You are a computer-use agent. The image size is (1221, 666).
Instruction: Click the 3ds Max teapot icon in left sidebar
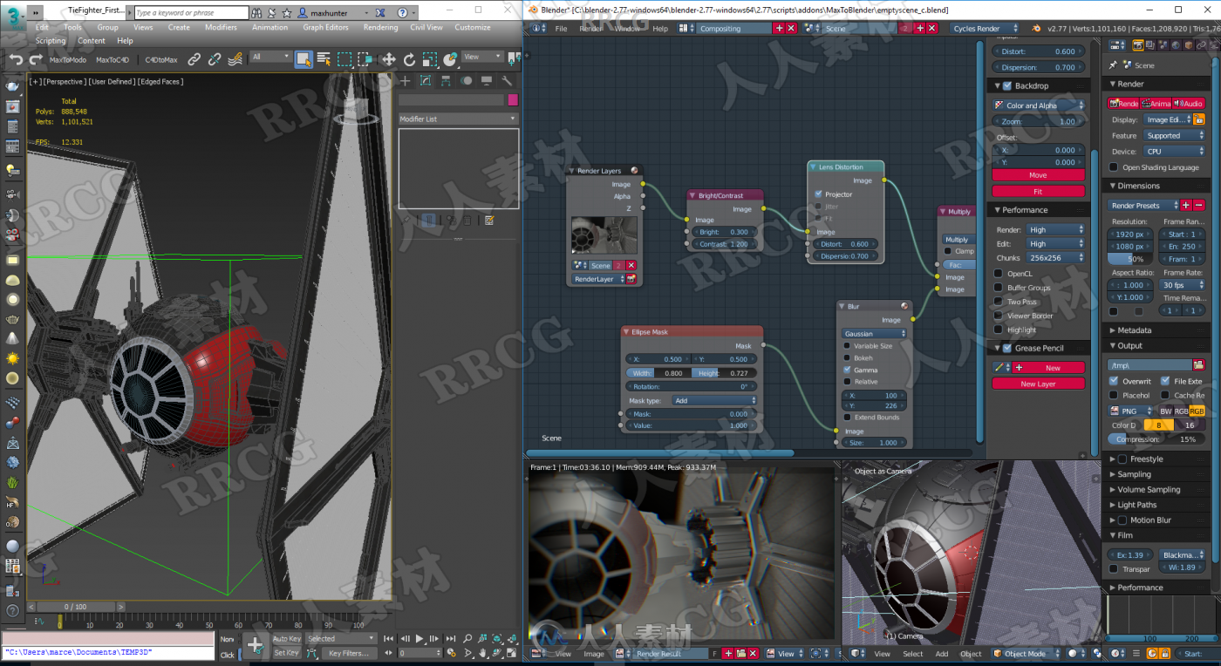click(12, 85)
